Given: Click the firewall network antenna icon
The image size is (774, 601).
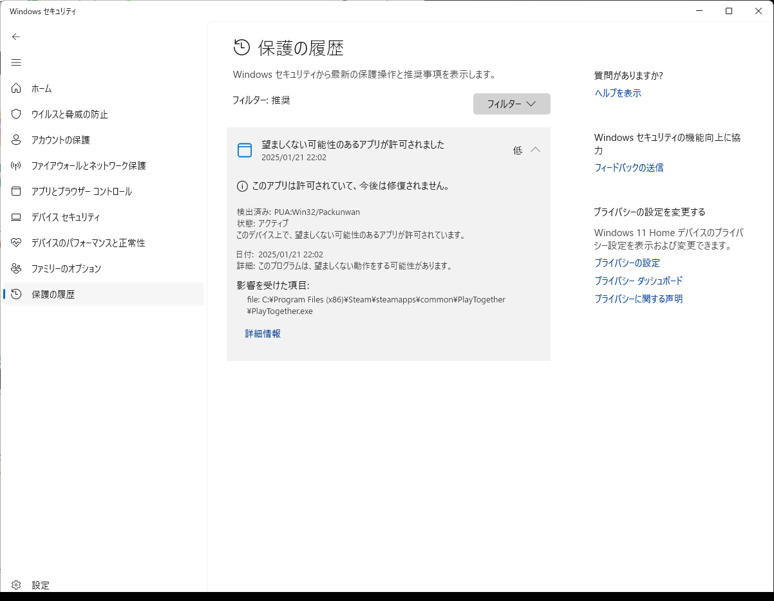Looking at the screenshot, I should 16,165.
